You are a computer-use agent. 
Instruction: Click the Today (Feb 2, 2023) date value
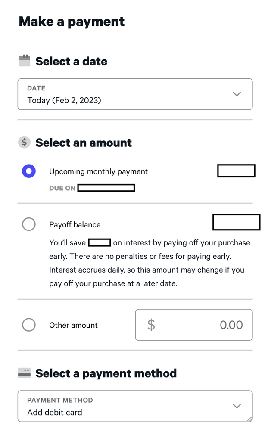[64, 100]
